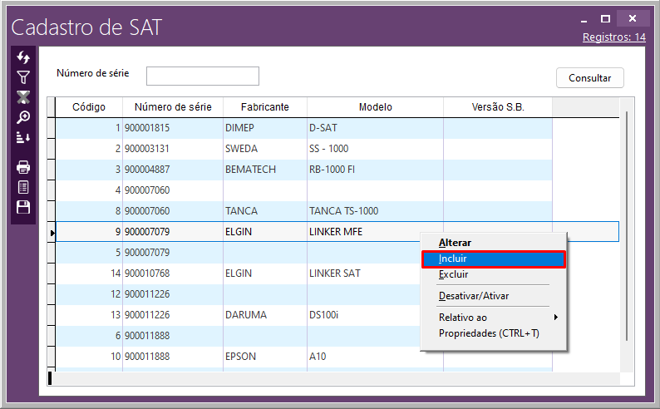Screen dimensions: 660x409
Task: Click the 'Fabricante' column header
Action: click(264, 107)
